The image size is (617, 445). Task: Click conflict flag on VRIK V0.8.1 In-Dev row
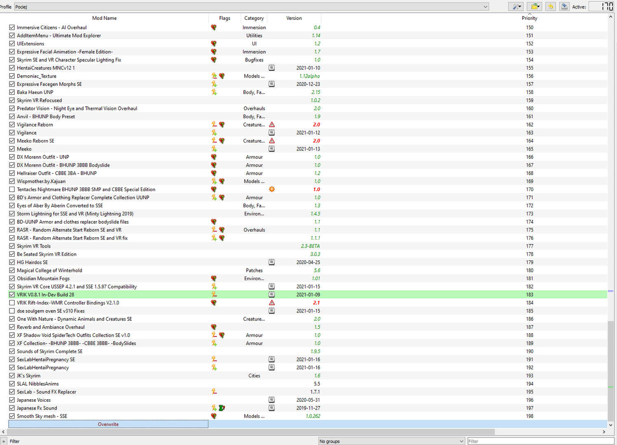[214, 295]
